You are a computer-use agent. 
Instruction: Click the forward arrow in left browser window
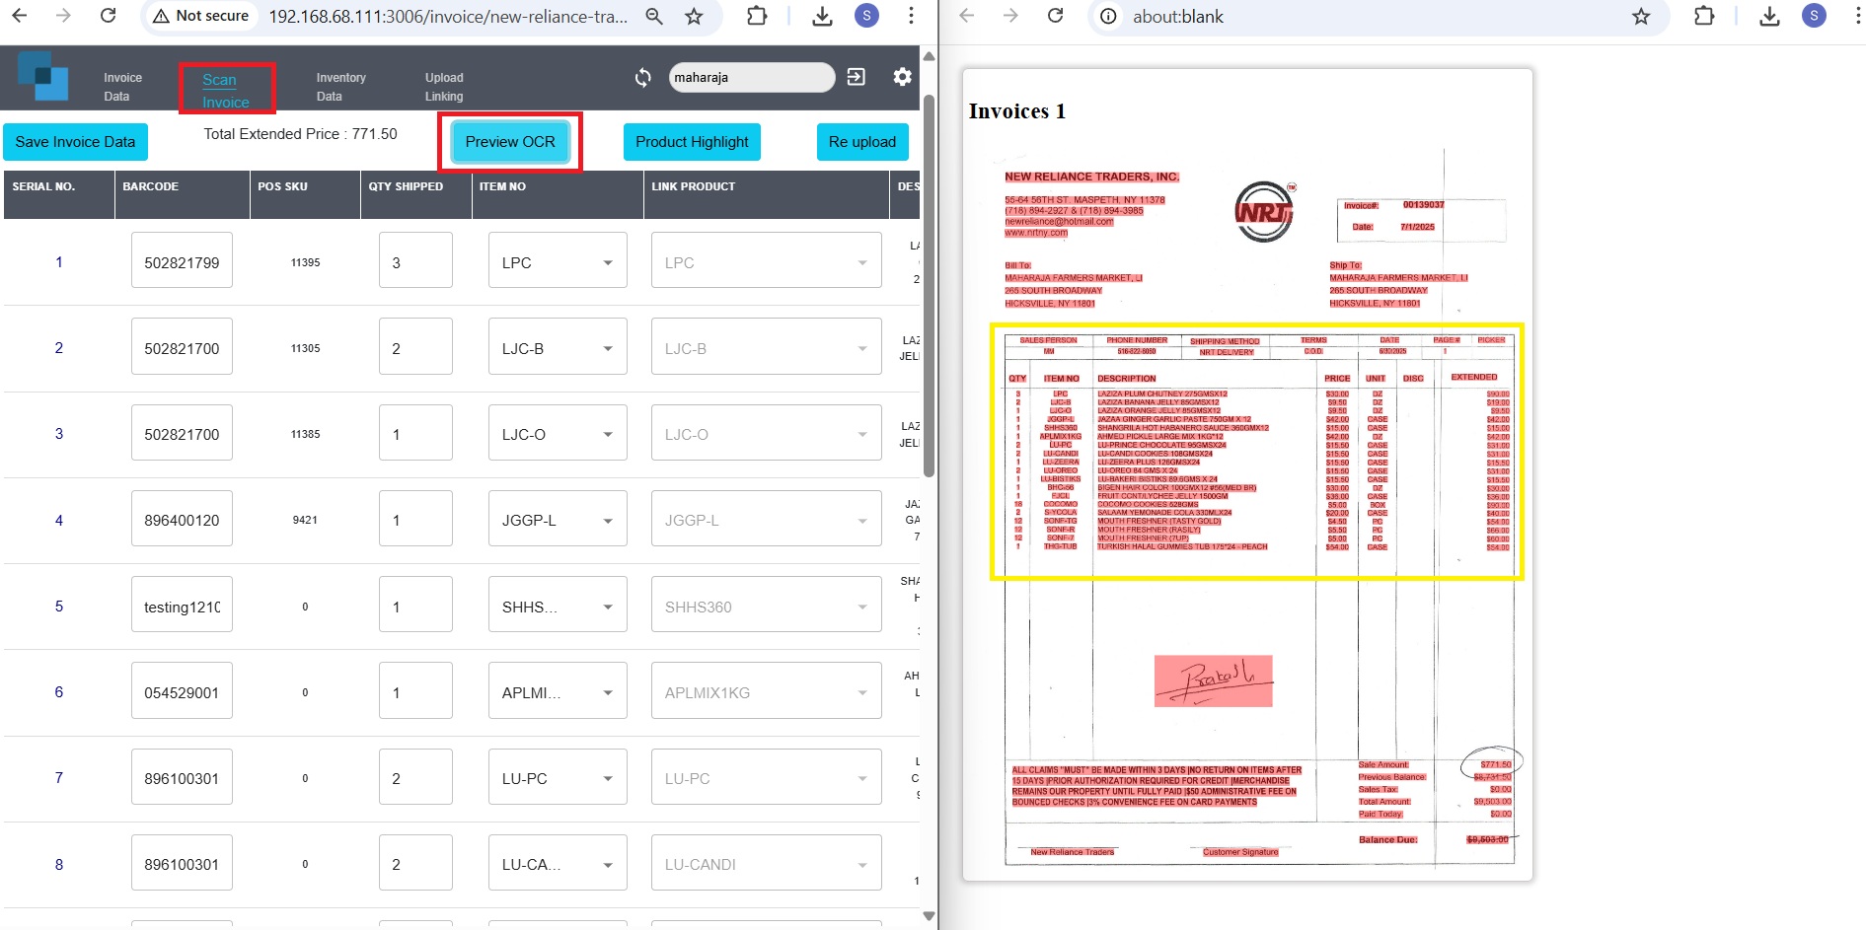point(63,16)
